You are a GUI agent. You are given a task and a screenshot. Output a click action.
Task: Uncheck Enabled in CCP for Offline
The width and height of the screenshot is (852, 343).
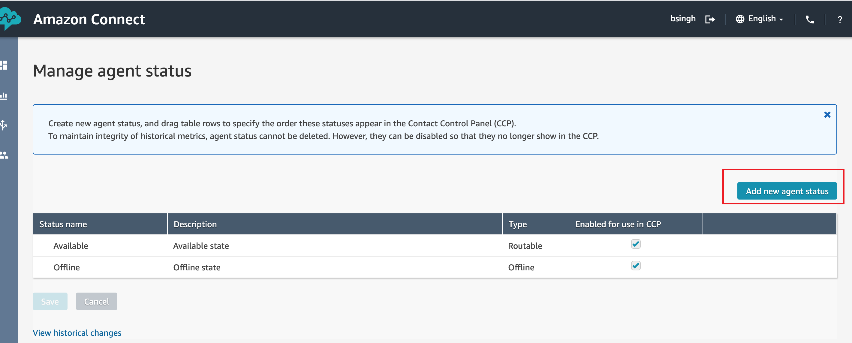pyautogui.click(x=635, y=266)
